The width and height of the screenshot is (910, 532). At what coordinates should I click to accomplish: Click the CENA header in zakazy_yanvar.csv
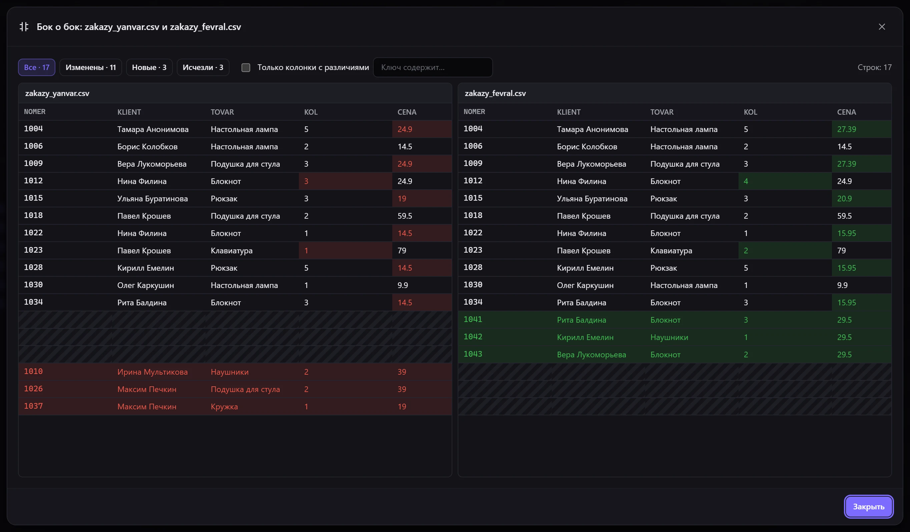407,112
